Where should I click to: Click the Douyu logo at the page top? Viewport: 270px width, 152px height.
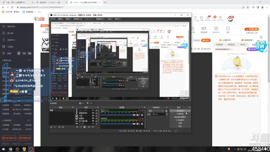coord(39,19)
